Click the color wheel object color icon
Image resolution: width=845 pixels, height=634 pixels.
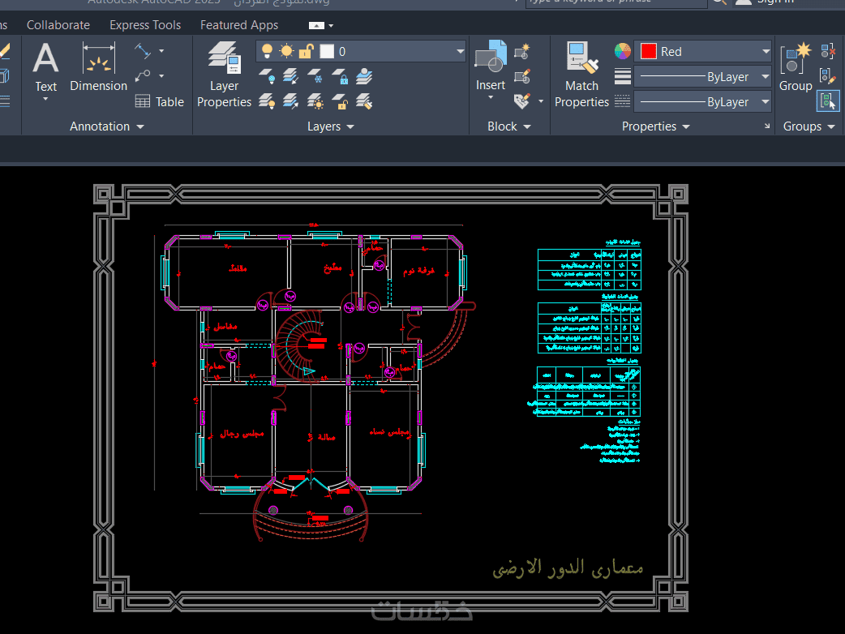pyautogui.click(x=623, y=51)
